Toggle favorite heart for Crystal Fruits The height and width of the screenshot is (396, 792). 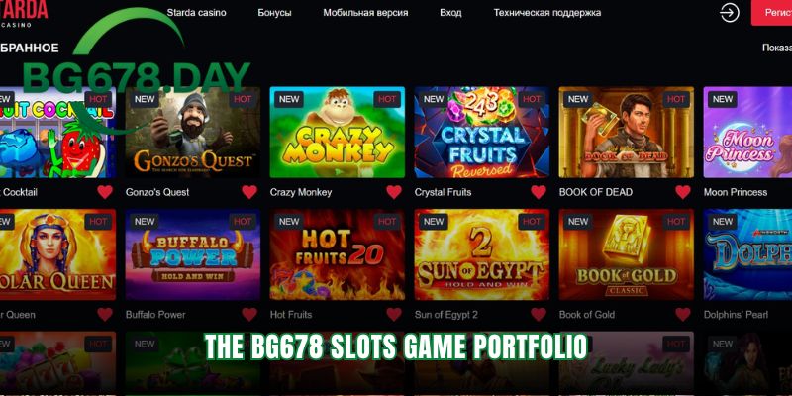(x=539, y=192)
